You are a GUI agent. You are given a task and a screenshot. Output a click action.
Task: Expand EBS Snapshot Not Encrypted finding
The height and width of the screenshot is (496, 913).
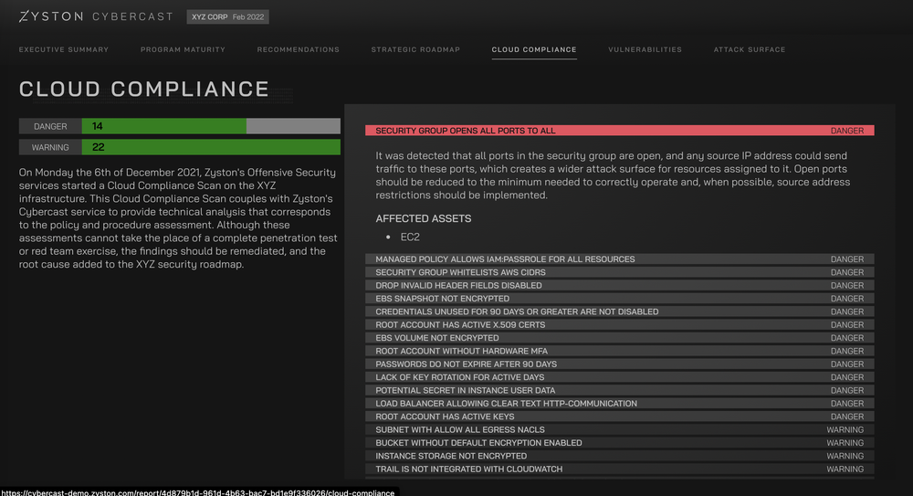pos(620,299)
